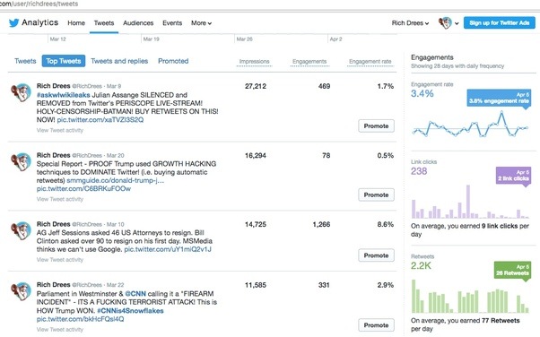Promote the GROWTH HACKING Trump tweet

pyautogui.click(x=376, y=194)
